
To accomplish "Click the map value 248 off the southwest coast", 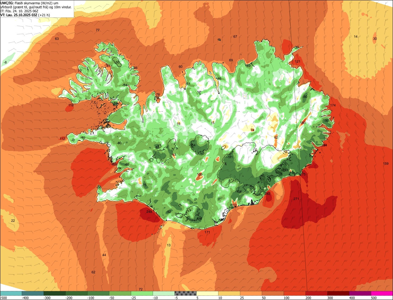I will [x=149, y=212].
